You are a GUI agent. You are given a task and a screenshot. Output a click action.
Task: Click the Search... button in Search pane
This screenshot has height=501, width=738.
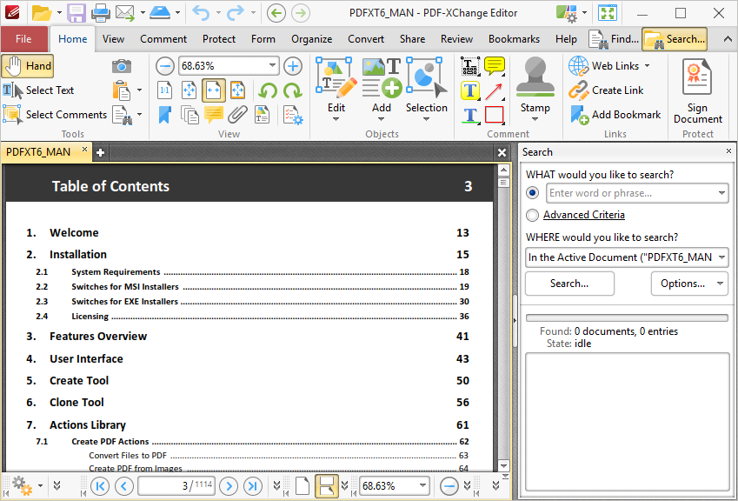coord(569,284)
